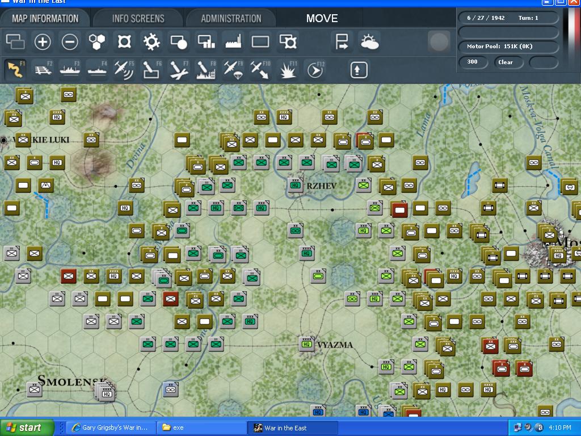
Task: Switch to the Info Screens tab
Action: 138,19
